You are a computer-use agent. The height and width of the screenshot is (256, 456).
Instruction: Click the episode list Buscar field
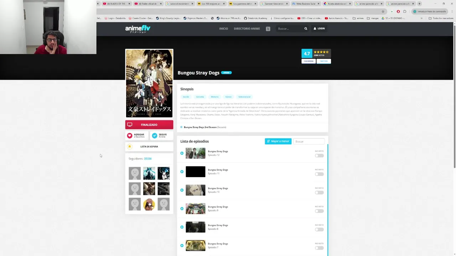click(309, 141)
